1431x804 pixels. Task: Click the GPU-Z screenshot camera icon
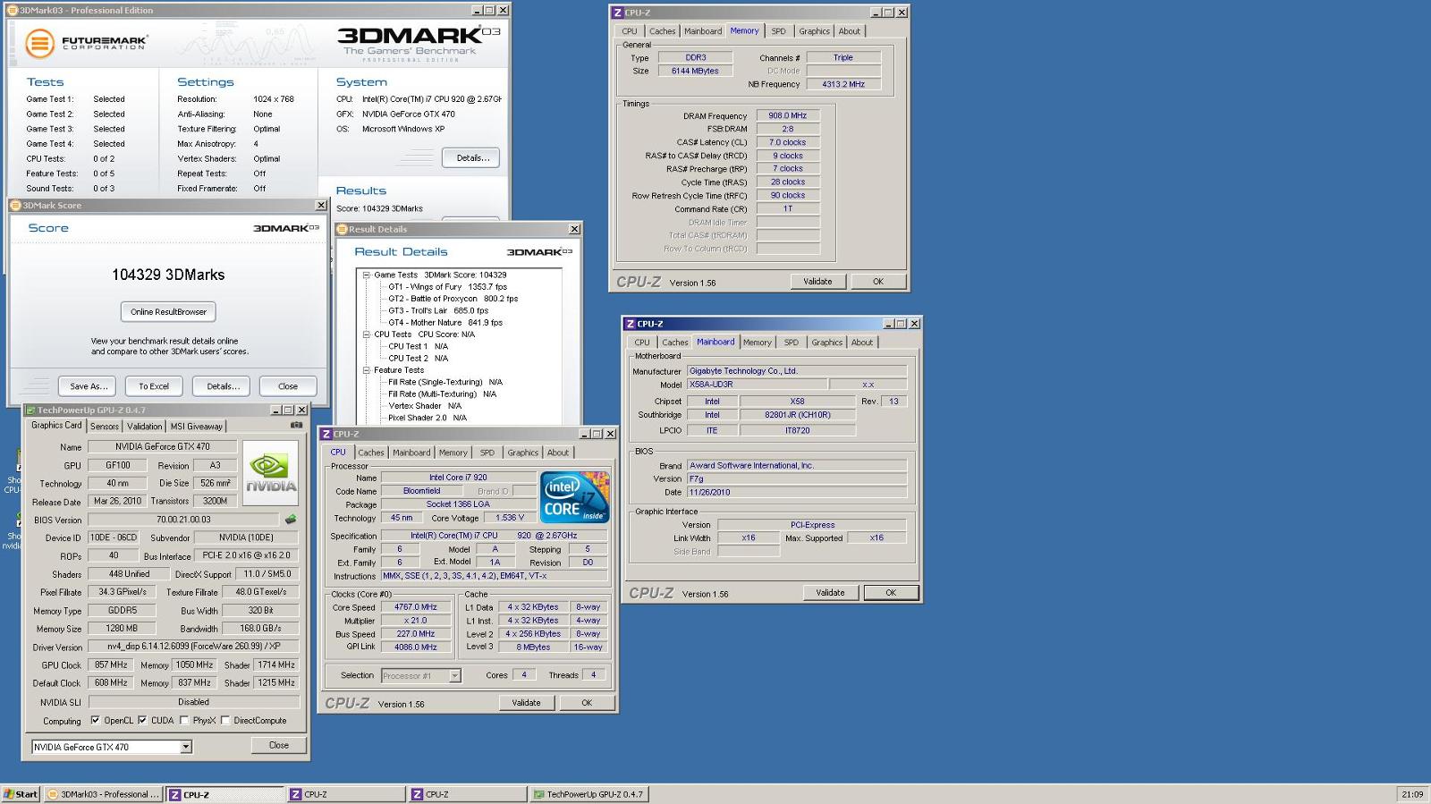(x=296, y=426)
